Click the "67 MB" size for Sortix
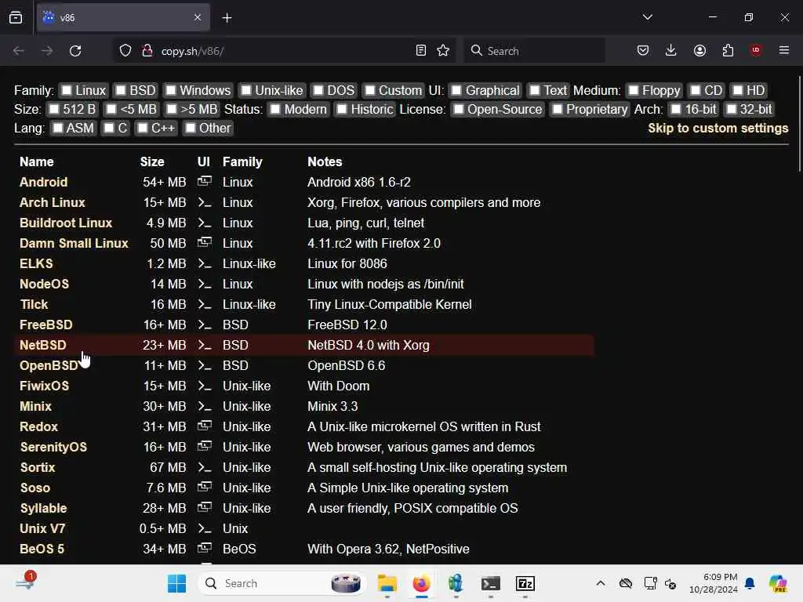 [x=168, y=467]
